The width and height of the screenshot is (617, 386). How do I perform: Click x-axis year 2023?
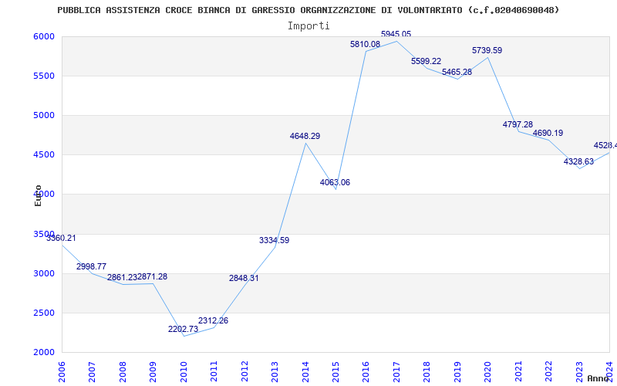[579, 371]
